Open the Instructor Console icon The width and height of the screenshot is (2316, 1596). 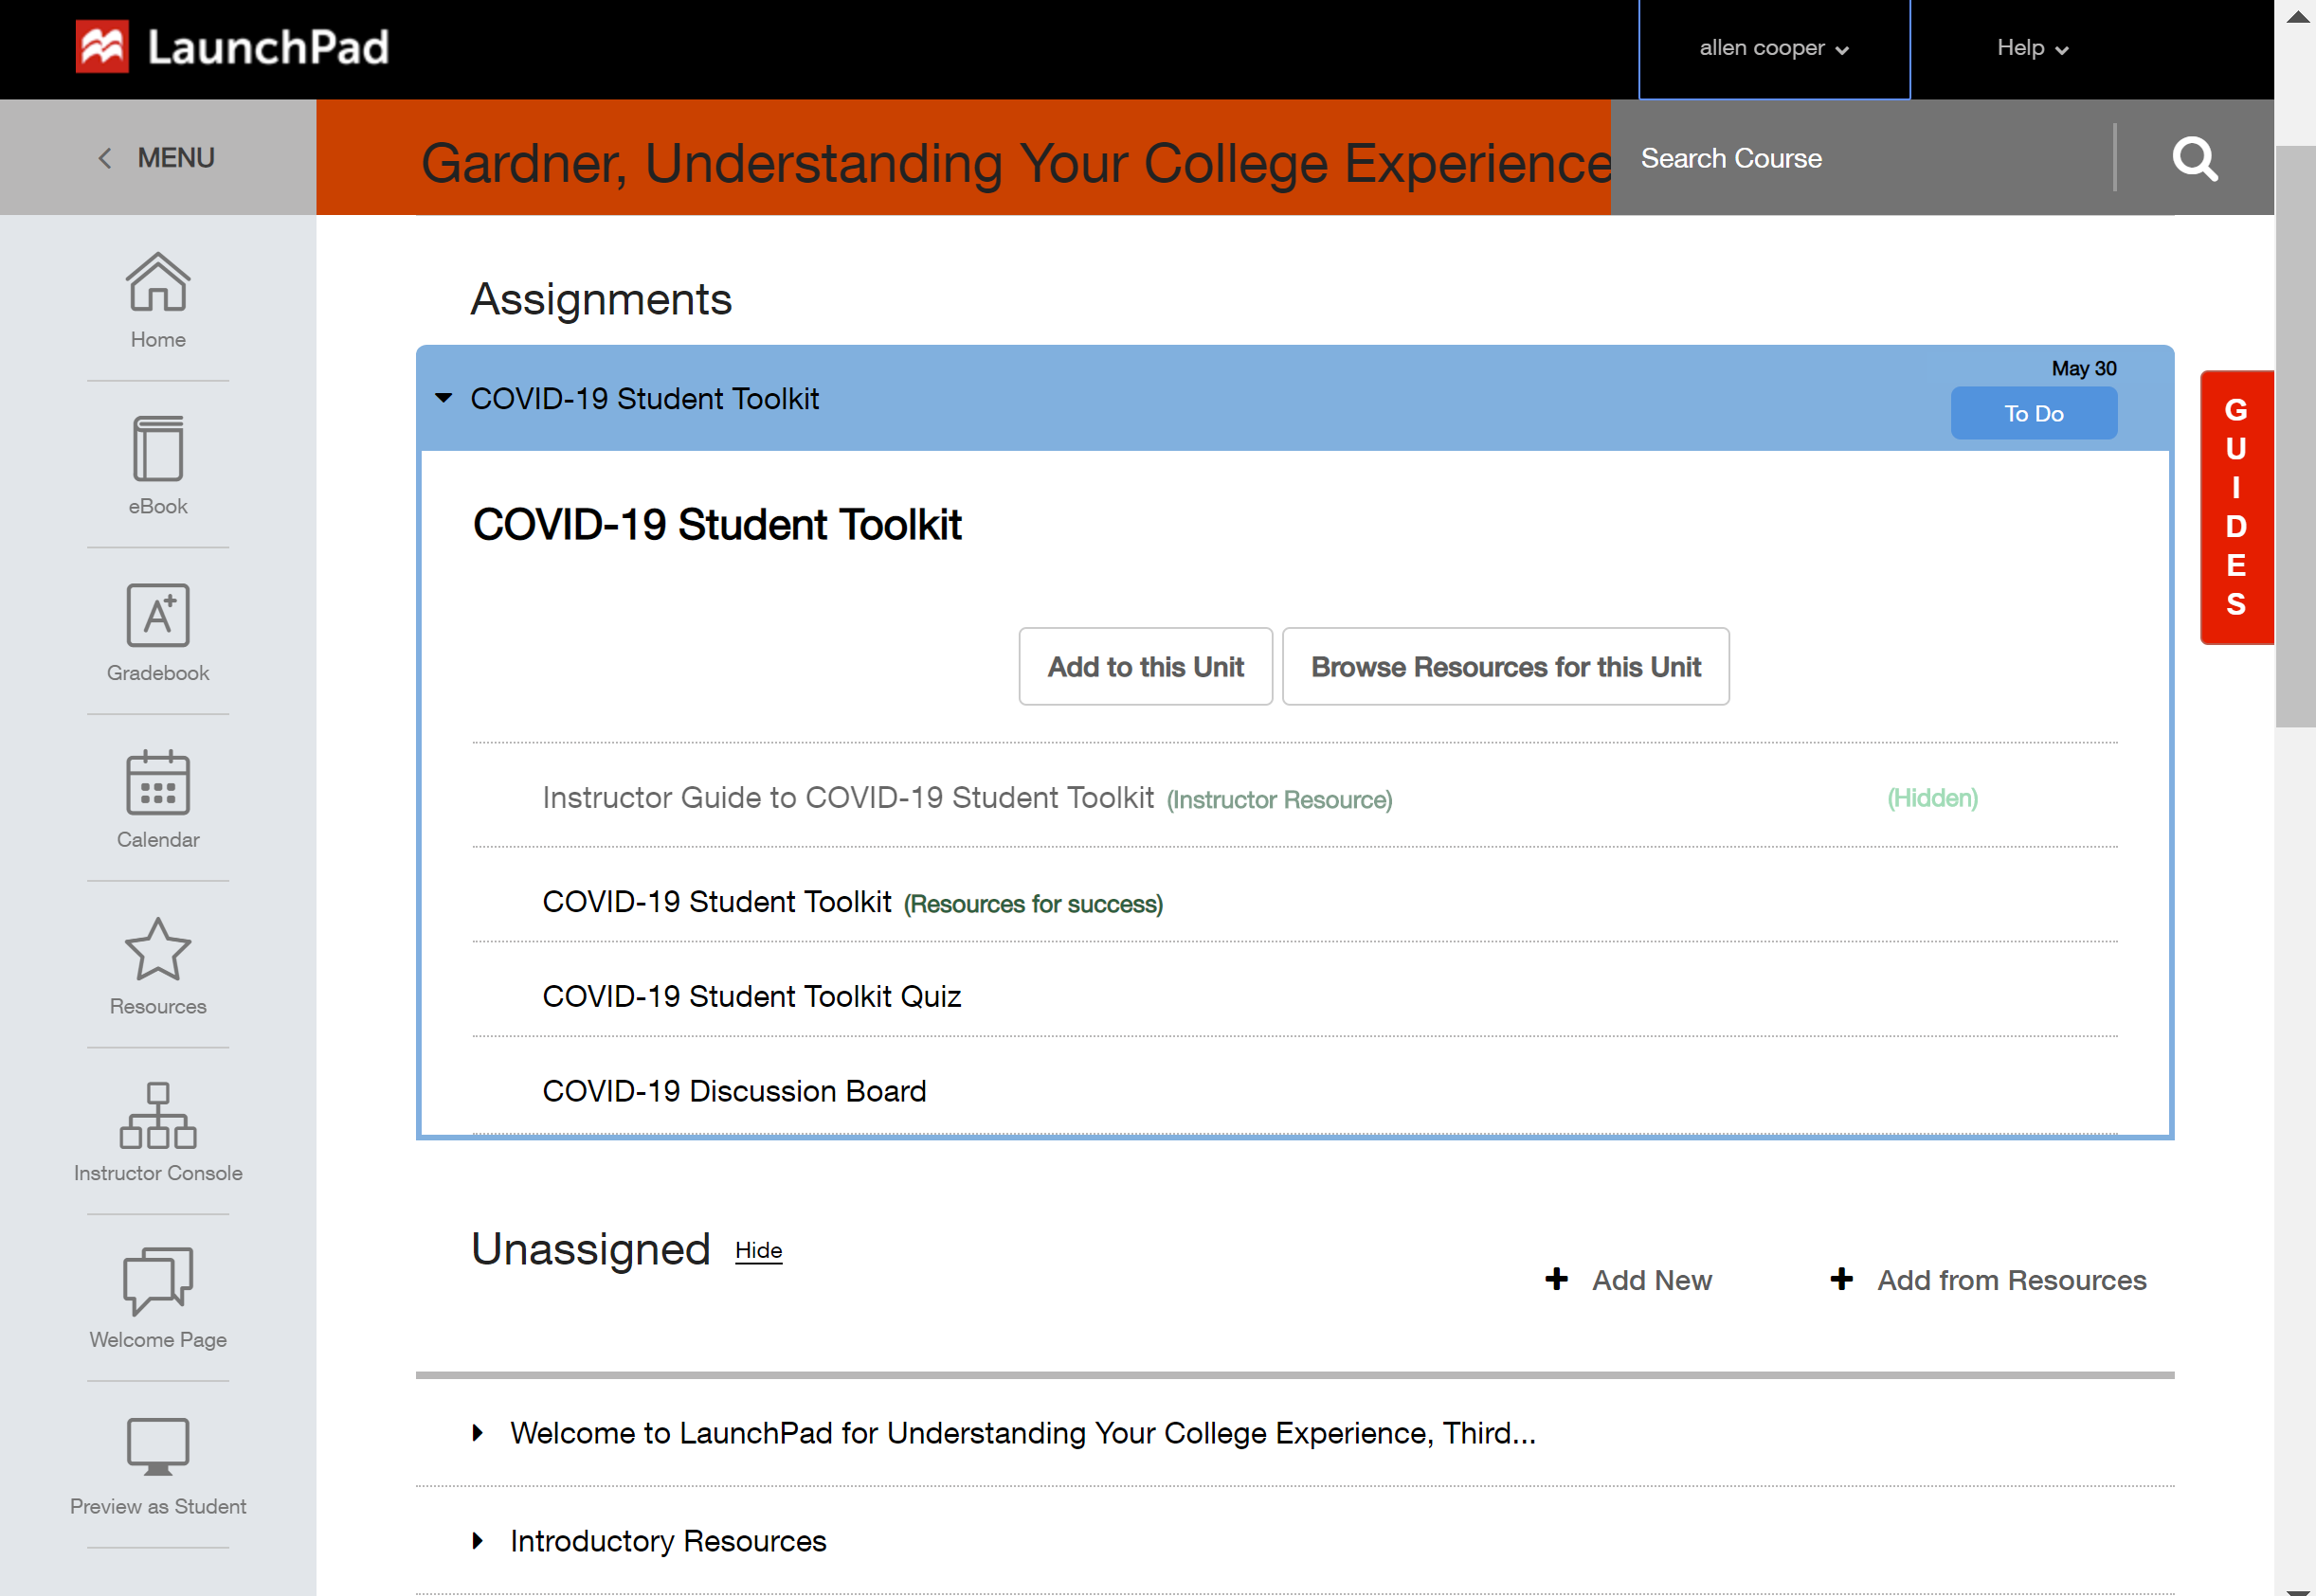click(x=158, y=1115)
